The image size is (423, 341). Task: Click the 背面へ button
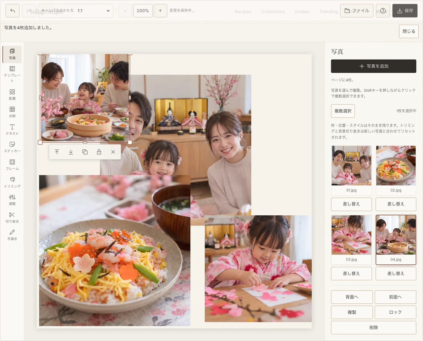(352, 297)
